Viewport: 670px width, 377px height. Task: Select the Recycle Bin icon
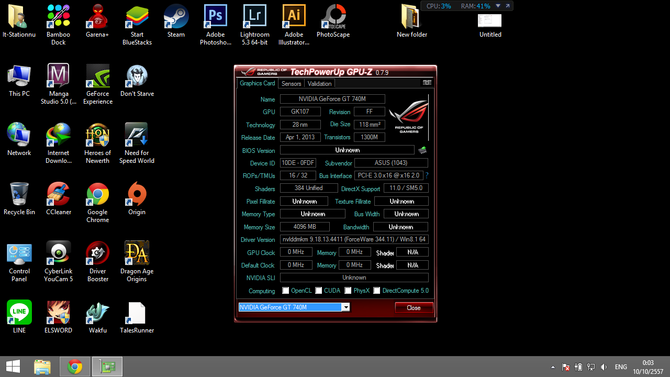19,199
